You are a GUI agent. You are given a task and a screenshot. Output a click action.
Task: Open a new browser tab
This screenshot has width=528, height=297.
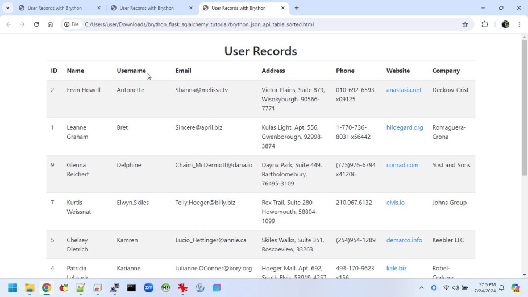coord(297,8)
